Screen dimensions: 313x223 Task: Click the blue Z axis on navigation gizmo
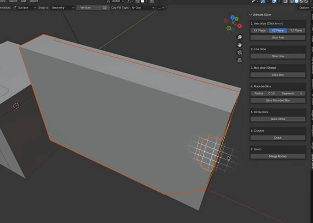coord(234,18)
